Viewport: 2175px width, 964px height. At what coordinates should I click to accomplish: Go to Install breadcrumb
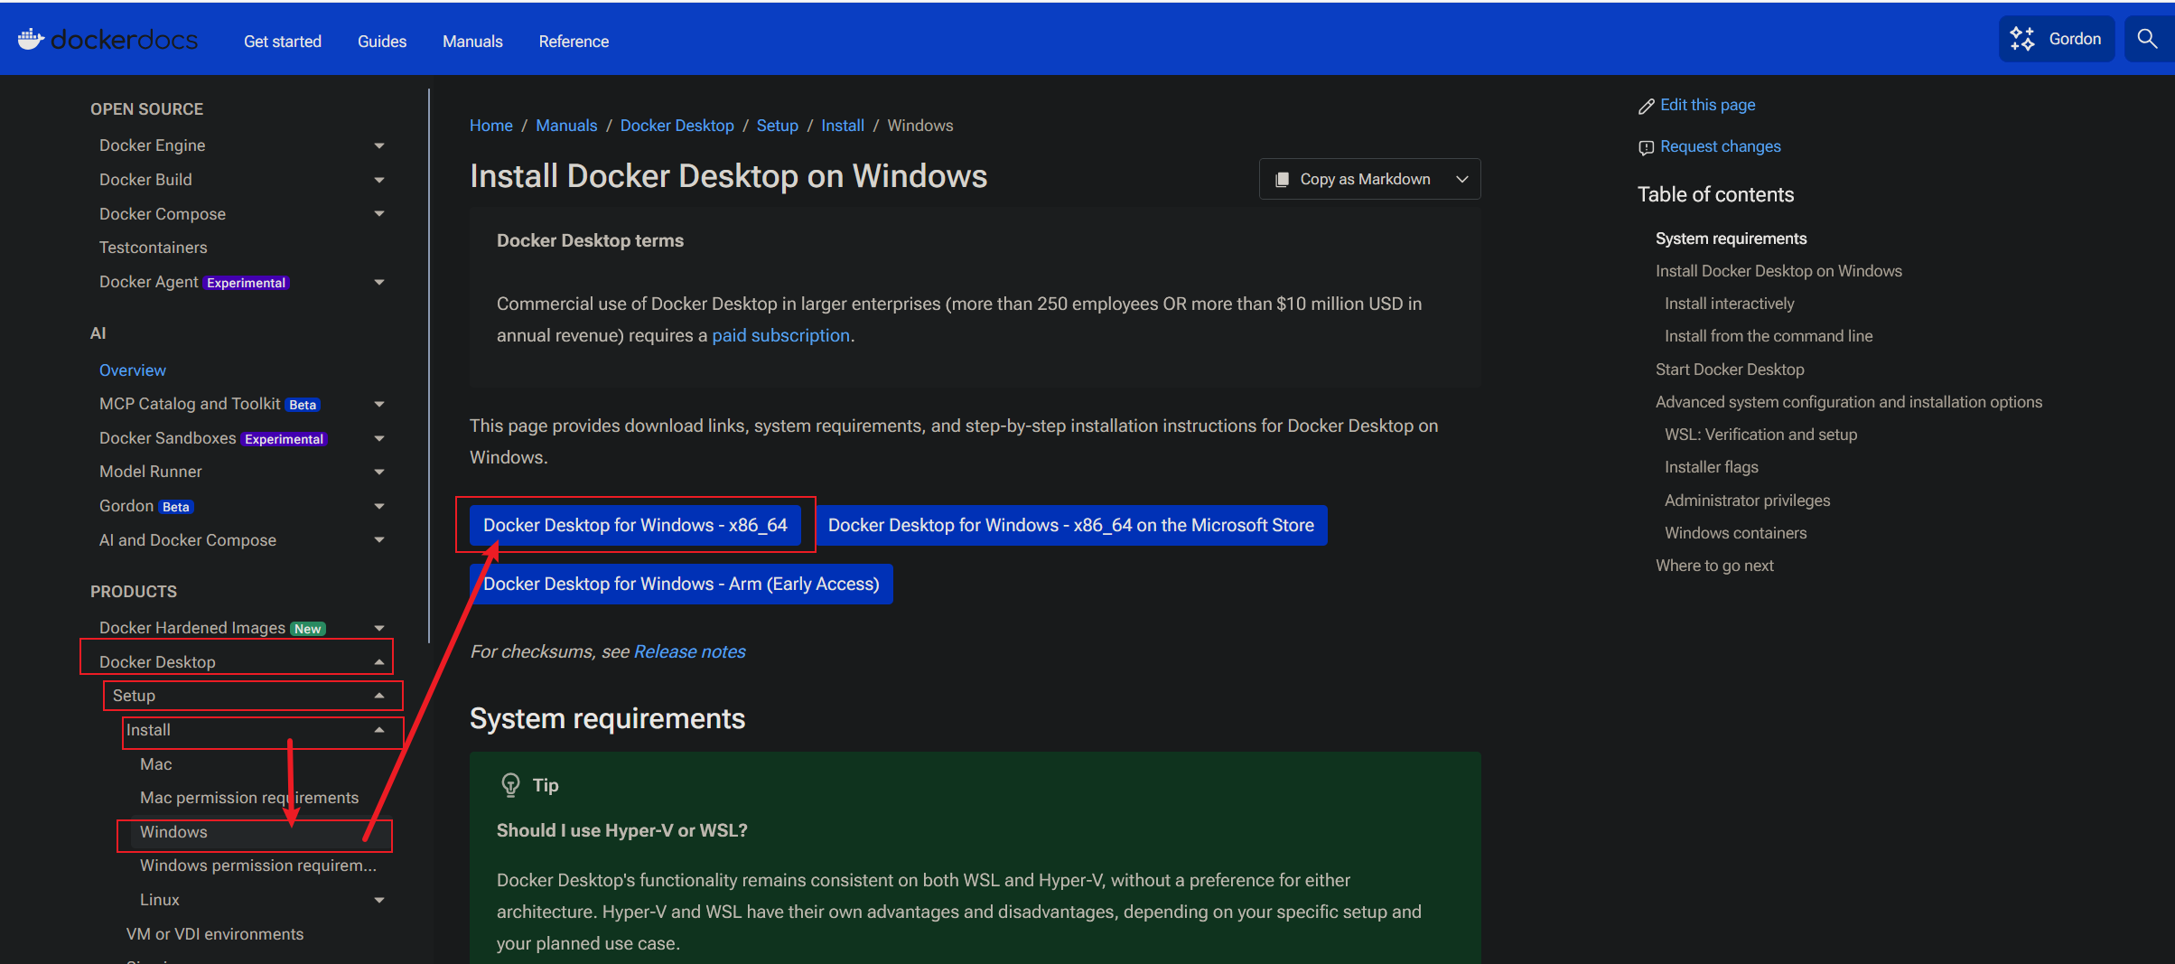coord(843,126)
